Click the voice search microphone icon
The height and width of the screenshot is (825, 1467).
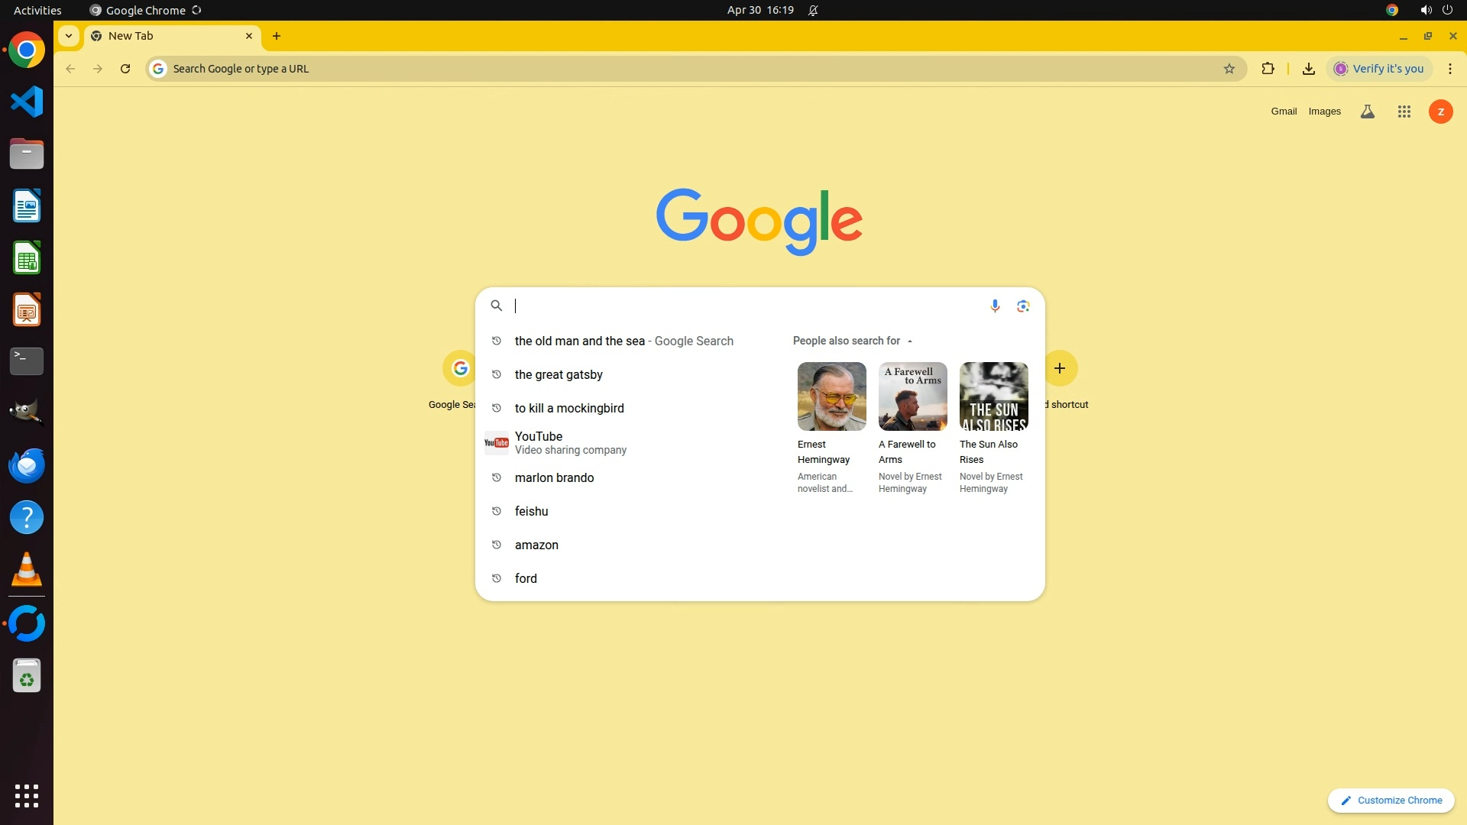tap(994, 306)
